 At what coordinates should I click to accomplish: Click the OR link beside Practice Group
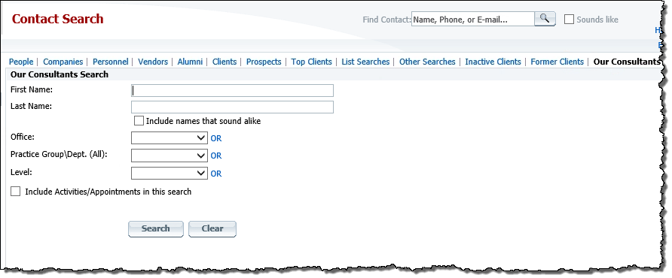(x=216, y=156)
